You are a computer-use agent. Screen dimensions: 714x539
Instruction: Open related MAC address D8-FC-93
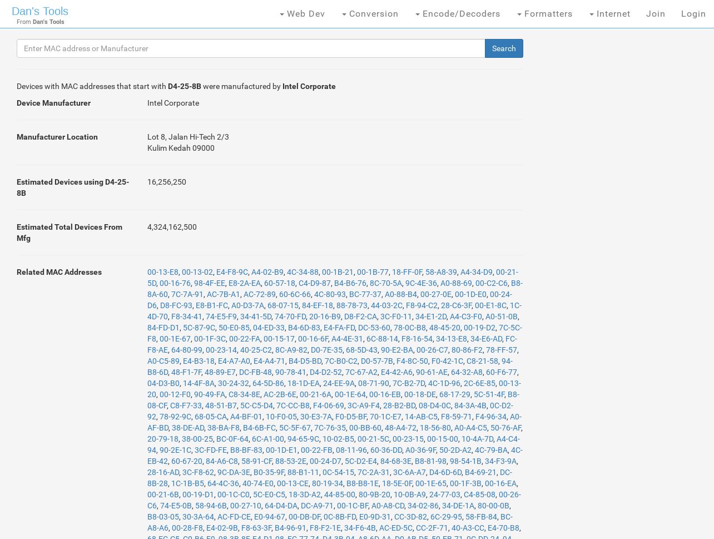(176, 305)
